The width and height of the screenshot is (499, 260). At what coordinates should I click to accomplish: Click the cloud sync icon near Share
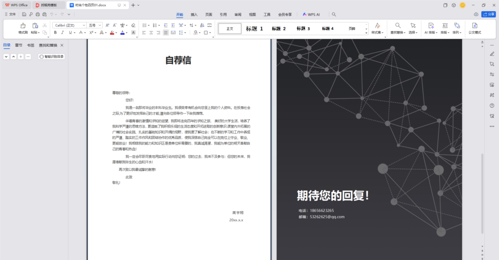(x=476, y=14)
